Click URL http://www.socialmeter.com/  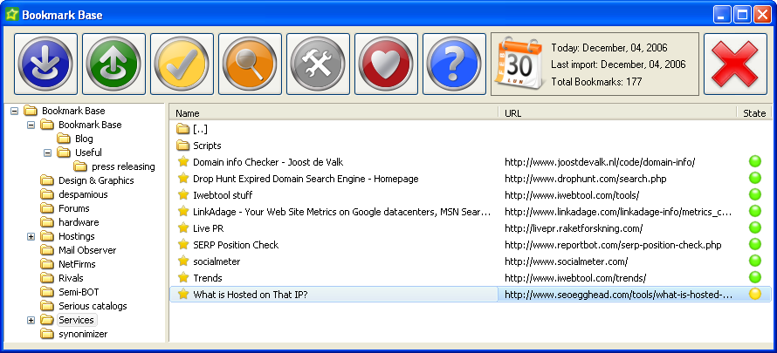point(567,261)
